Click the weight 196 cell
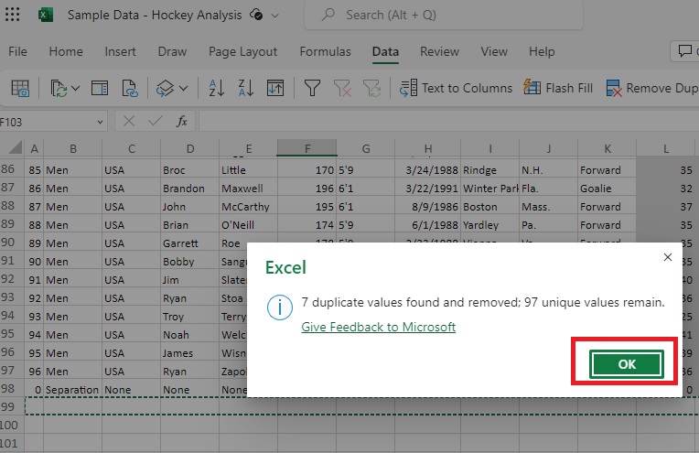699x453 pixels. point(307,189)
